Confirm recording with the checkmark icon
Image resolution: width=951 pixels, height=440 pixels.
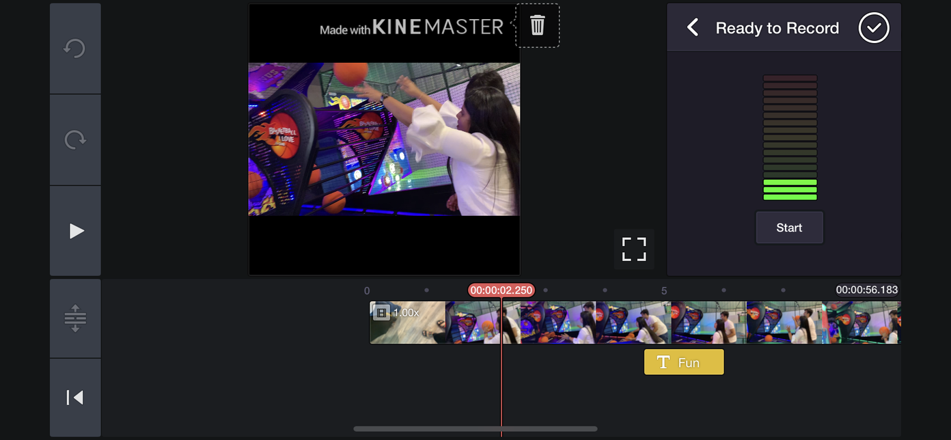873,27
